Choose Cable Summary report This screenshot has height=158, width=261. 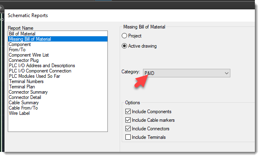[x=58, y=103]
